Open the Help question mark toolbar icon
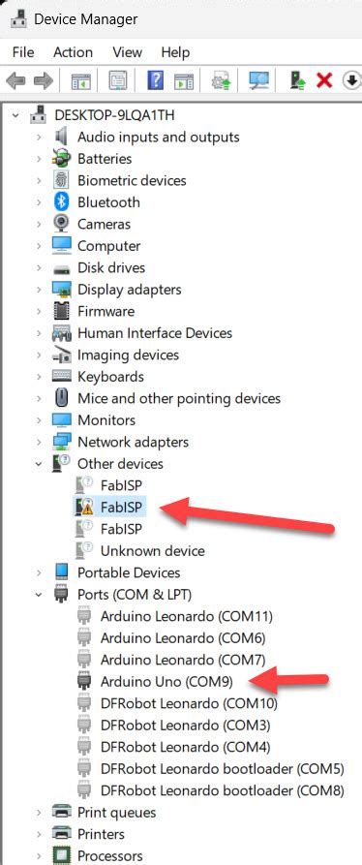 coord(156,81)
